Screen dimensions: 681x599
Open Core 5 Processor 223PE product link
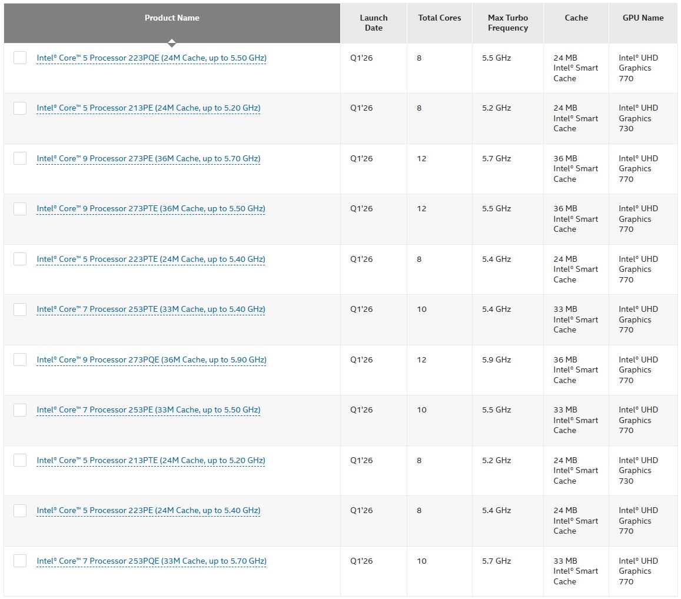(x=148, y=511)
